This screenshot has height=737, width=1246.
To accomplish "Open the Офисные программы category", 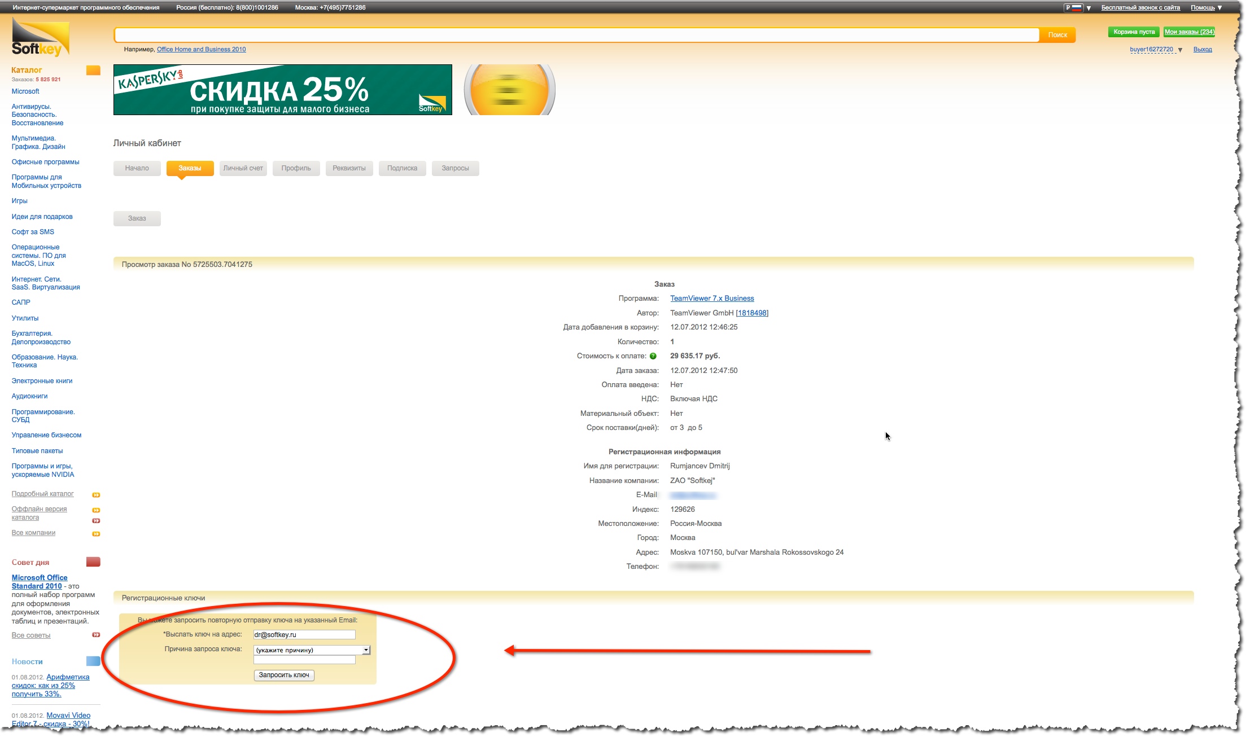I will pos(45,162).
